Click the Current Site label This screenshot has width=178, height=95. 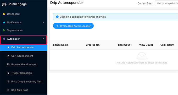coord(145,3)
